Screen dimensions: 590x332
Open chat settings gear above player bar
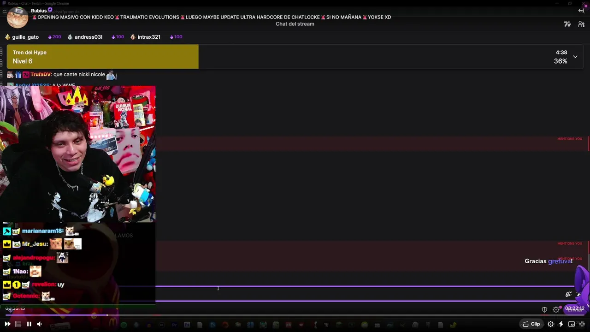[x=556, y=310]
